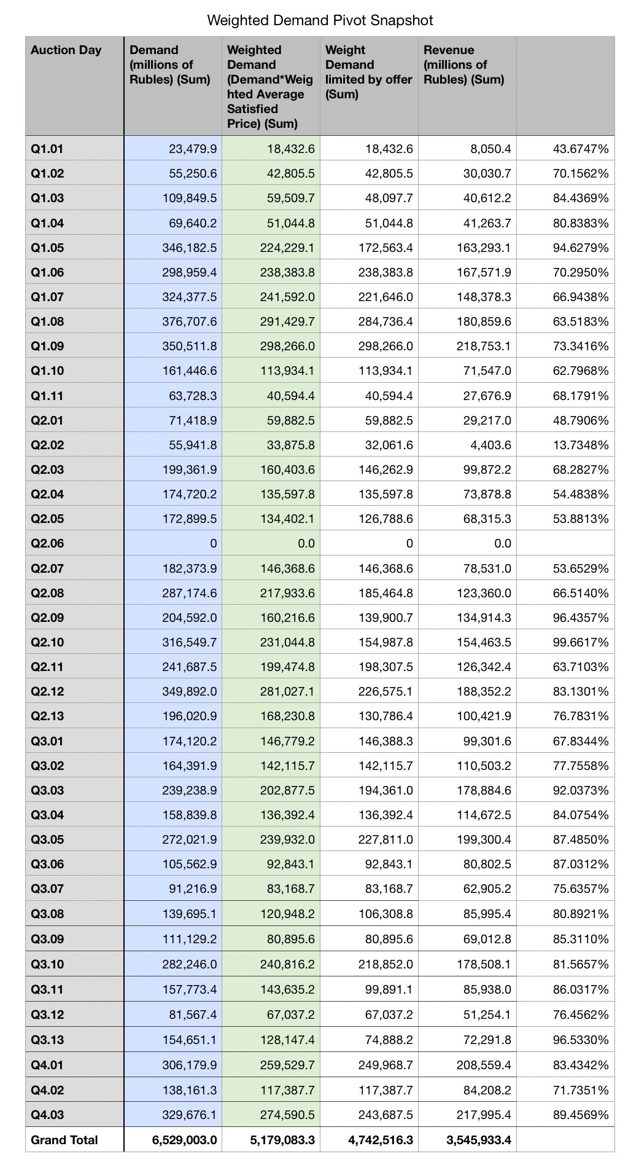This screenshot has width=639, height=1170.
Task: Click row label Q1.09
Action: tap(74, 346)
